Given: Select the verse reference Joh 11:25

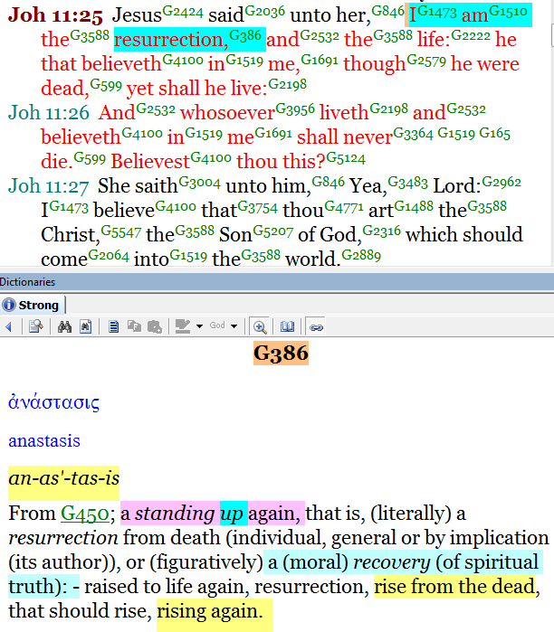Looking at the screenshot, I should (55, 14).
